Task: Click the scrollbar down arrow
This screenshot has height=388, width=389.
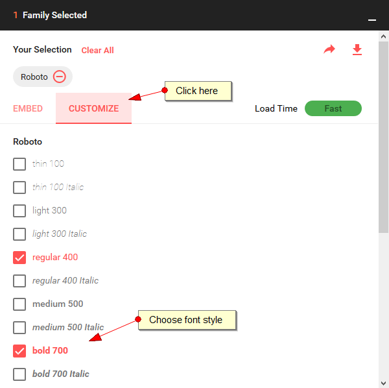Action: tap(384, 383)
